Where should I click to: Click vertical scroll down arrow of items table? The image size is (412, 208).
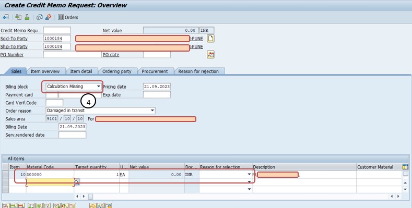[405, 189]
